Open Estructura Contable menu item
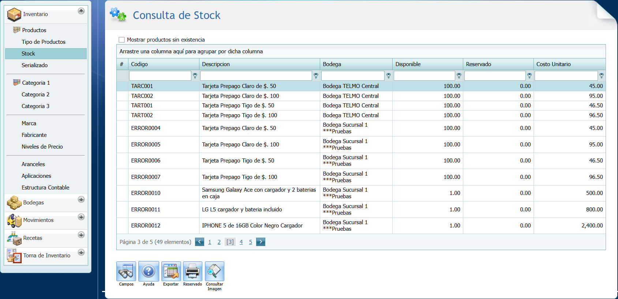The width and height of the screenshot is (618, 299). 45,188
